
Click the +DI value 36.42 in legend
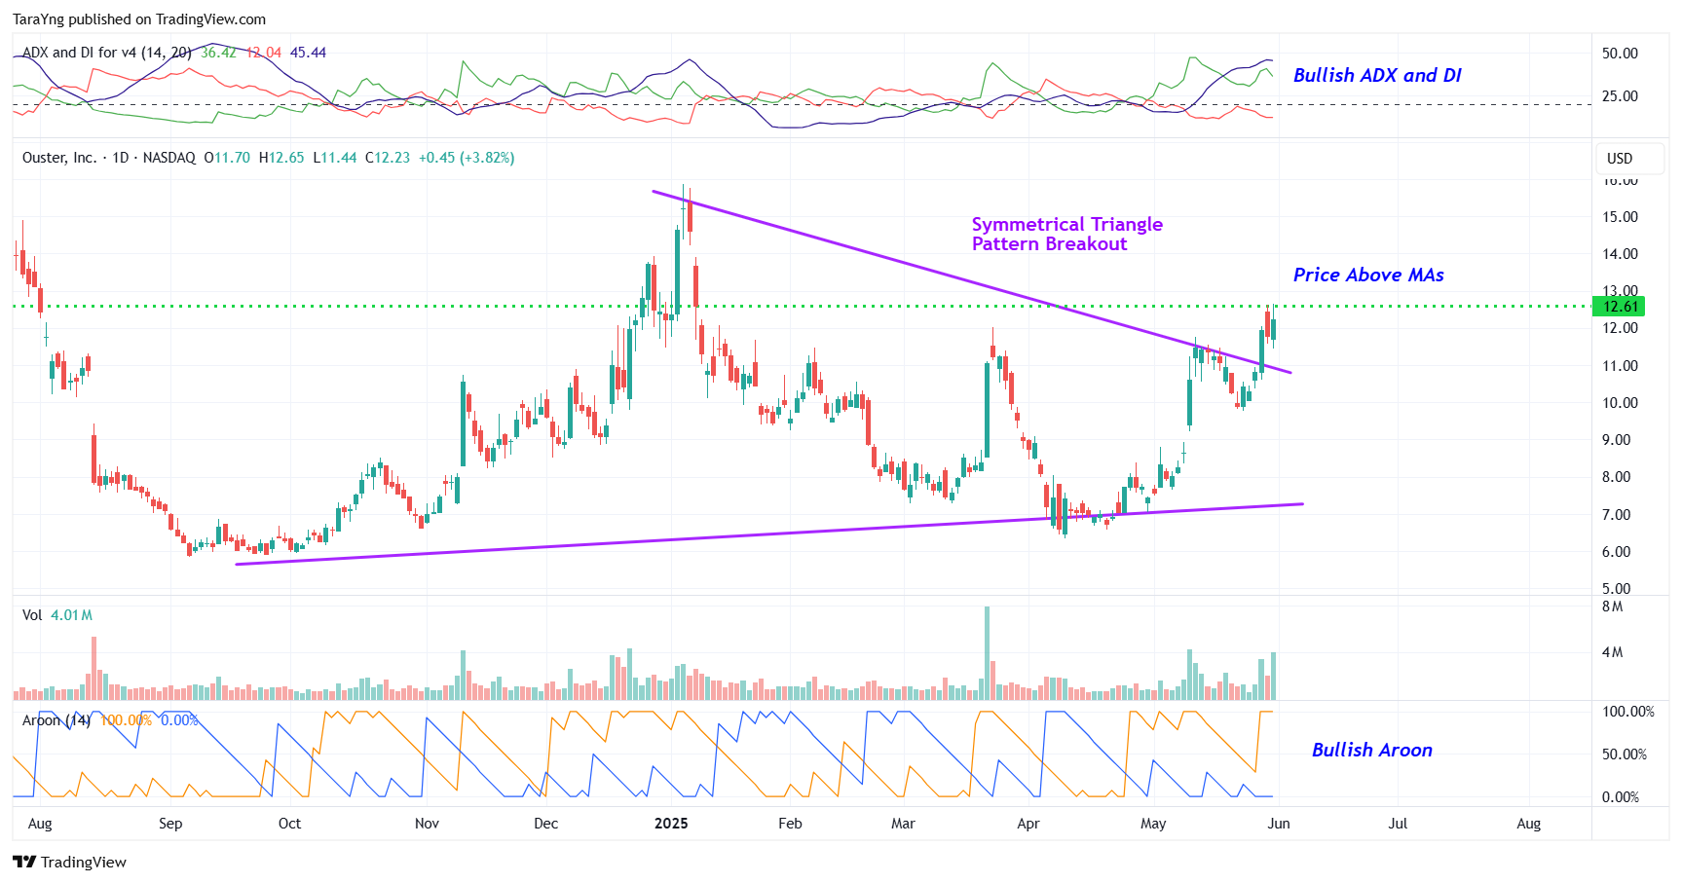[218, 53]
